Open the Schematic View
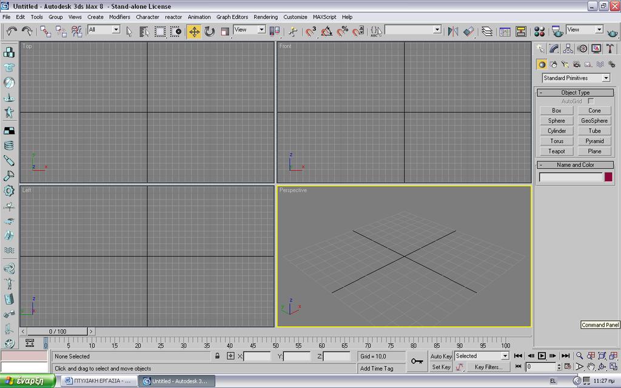 (x=521, y=32)
